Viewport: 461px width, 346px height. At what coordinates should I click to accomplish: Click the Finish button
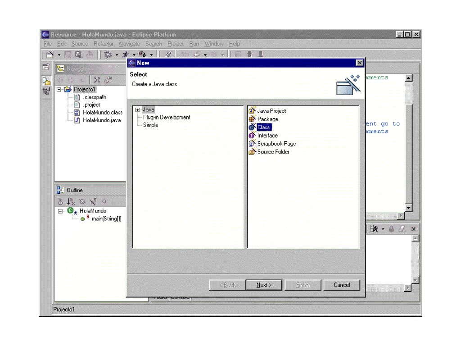(x=303, y=285)
